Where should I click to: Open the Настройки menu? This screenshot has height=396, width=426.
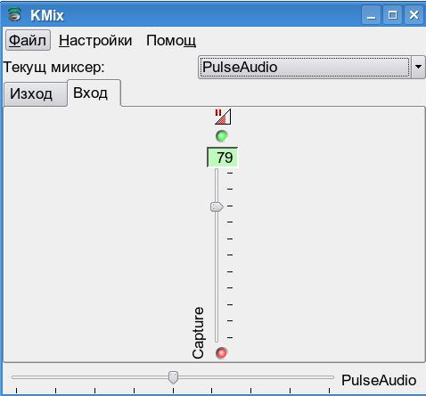95,40
